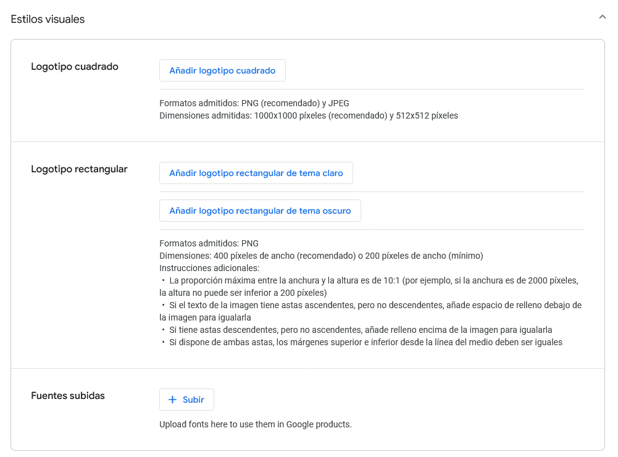Screen dimensions: 618x457
Task: Click the ambas astas margins instruction
Action: point(365,342)
